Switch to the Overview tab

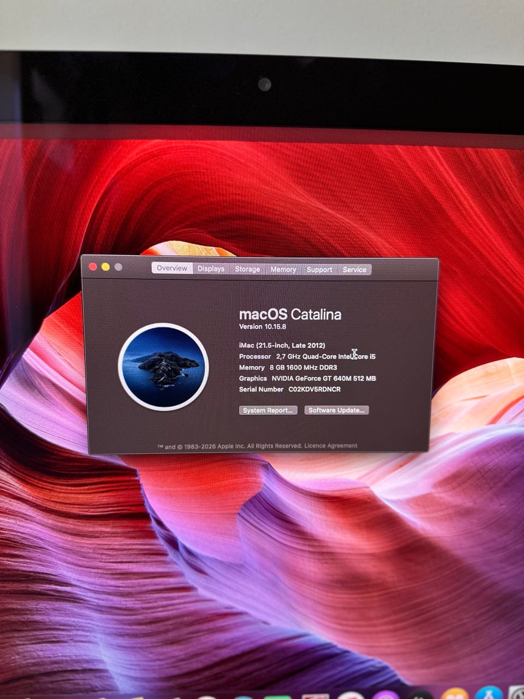point(172,268)
